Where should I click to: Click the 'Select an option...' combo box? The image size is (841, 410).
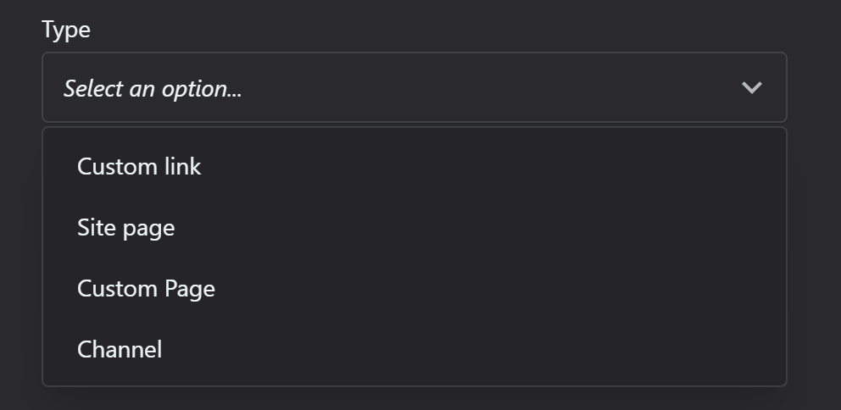click(414, 87)
